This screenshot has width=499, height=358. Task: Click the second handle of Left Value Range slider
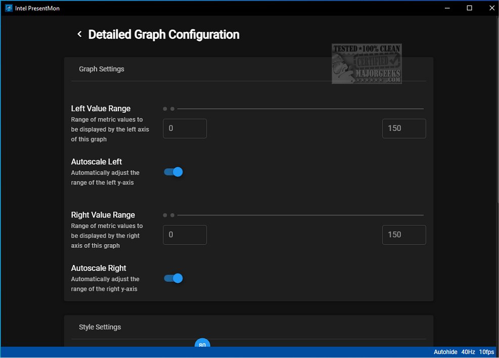tap(172, 109)
